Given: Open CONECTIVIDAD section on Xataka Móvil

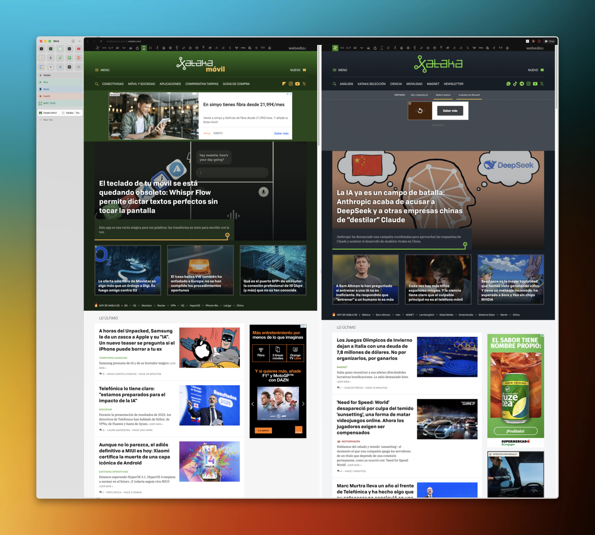Looking at the screenshot, I should 113,84.
